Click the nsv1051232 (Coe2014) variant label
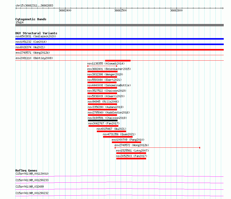This screenshot has height=199, width=231. pos(31,42)
